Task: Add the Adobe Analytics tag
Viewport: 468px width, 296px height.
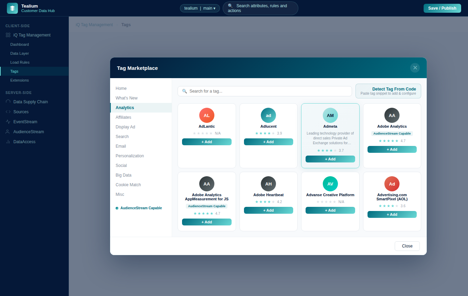Action: click(x=392, y=149)
